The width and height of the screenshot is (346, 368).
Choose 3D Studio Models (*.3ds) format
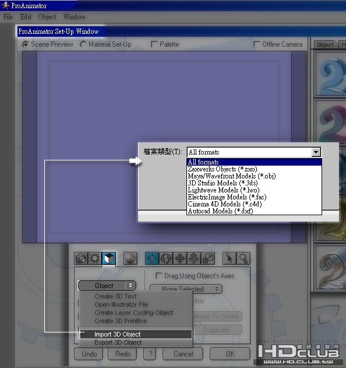click(x=254, y=183)
